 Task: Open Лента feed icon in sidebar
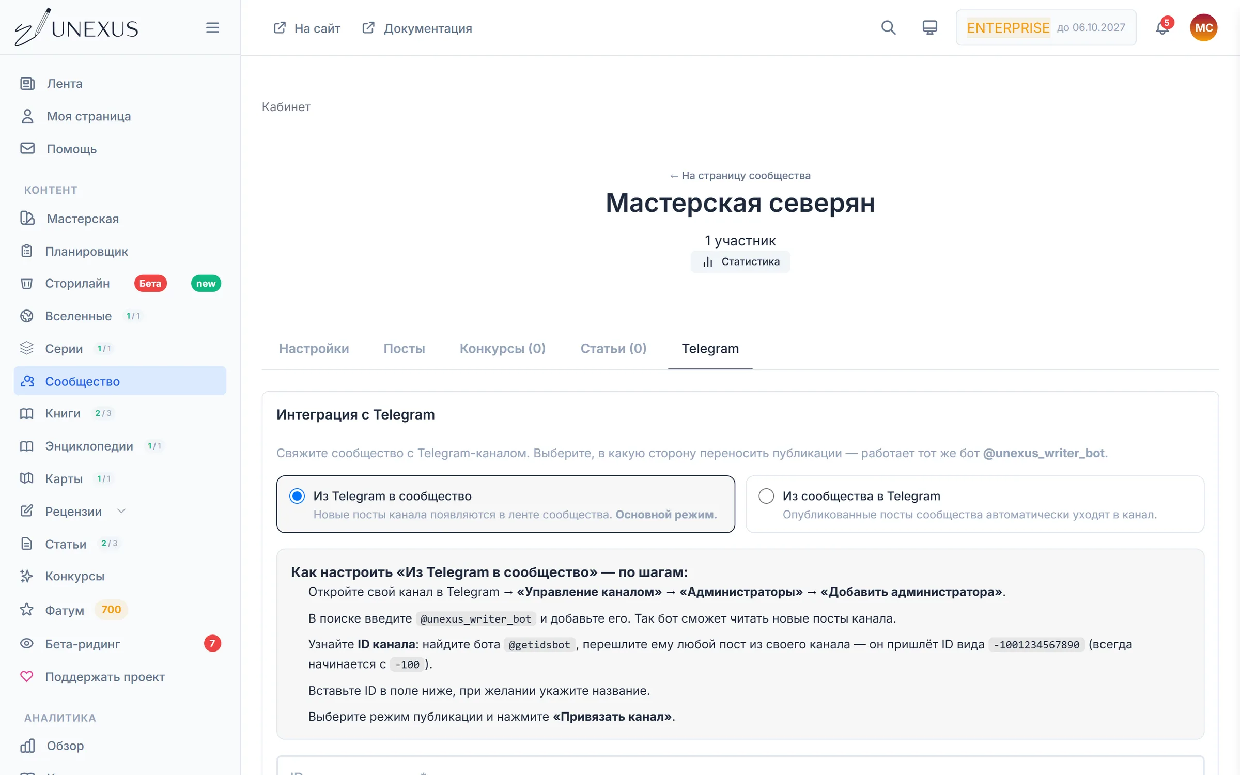coord(27,83)
